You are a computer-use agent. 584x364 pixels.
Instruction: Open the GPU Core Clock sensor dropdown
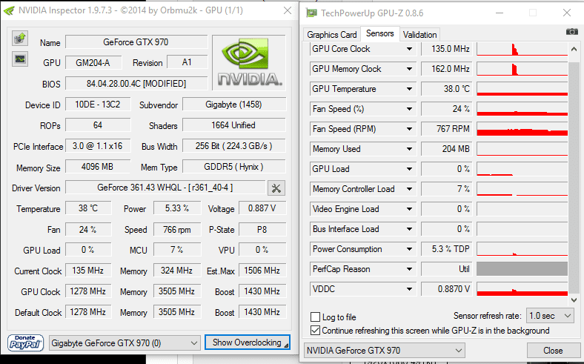pos(409,49)
